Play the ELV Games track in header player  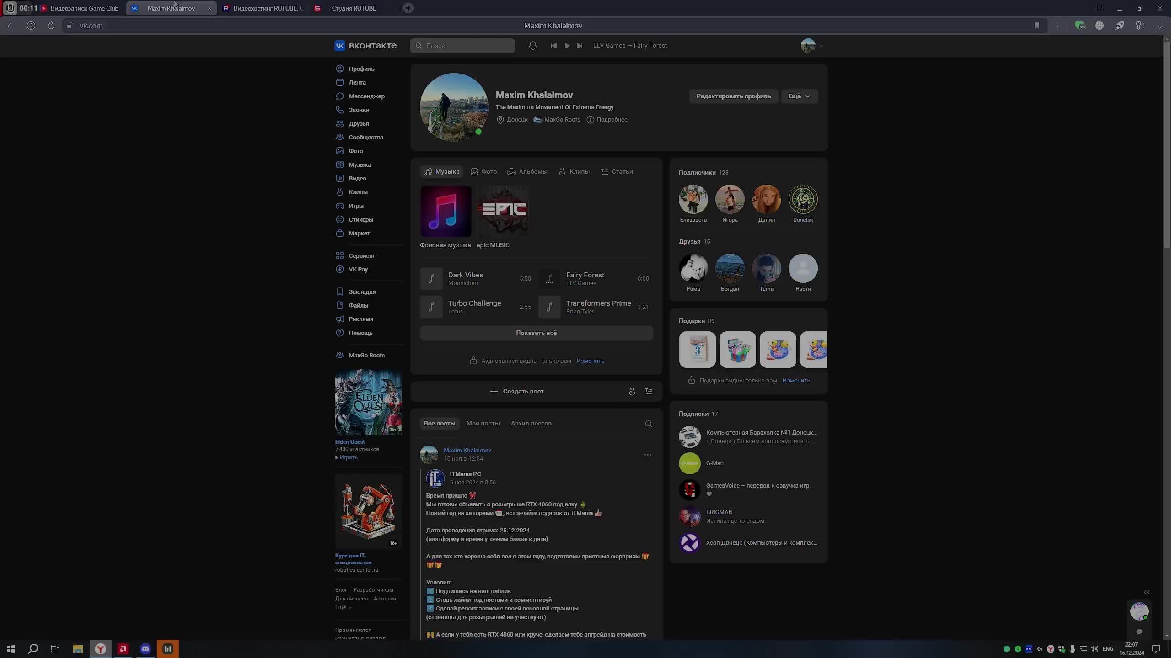(567, 46)
